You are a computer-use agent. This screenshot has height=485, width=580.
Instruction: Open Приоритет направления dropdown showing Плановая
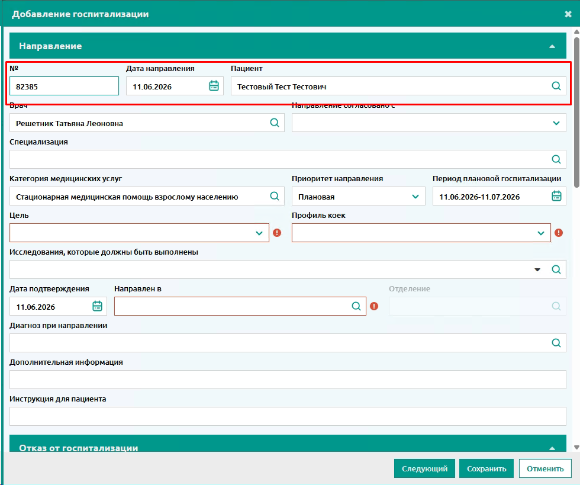click(x=359, y=196)
